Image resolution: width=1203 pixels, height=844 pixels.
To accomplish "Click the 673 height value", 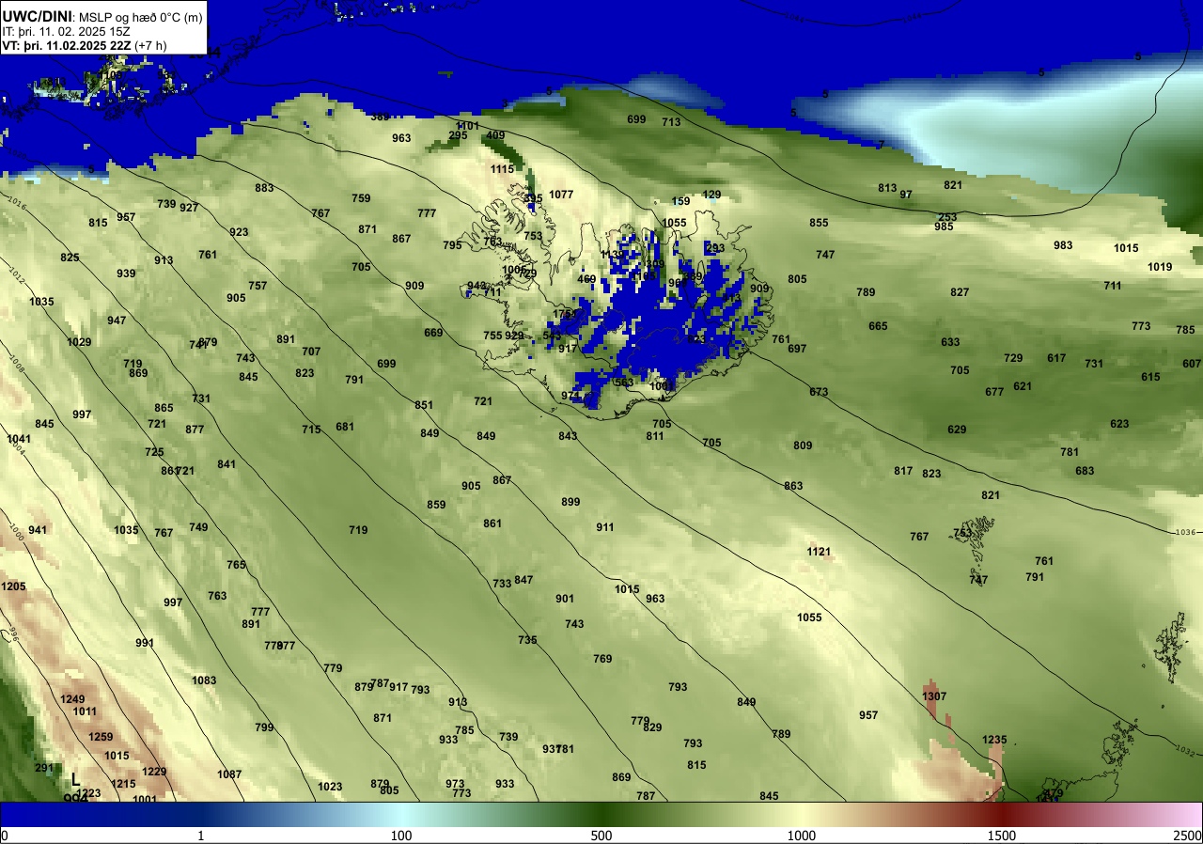I will click(x=819, y=392).
